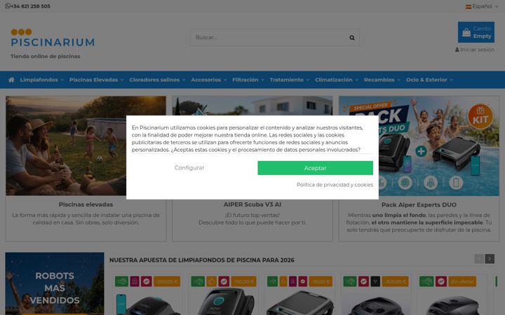Open the Español language dropdown

(x=482, y=6)
